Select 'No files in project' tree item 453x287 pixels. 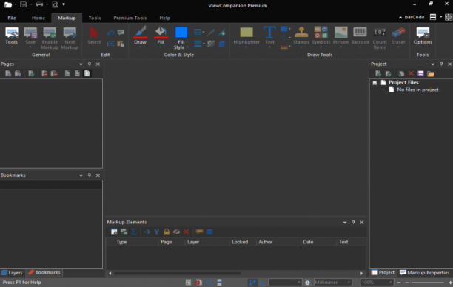click(x=417, y=90)
